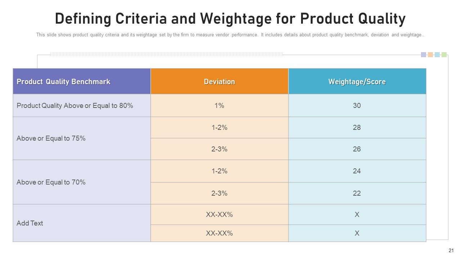Click the slide number 21
461x259 pixels.
[451, 251]
